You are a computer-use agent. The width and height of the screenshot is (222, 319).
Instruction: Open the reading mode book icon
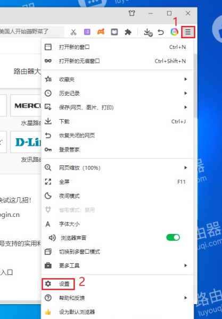pyautogui.click(x=114, y=32)
